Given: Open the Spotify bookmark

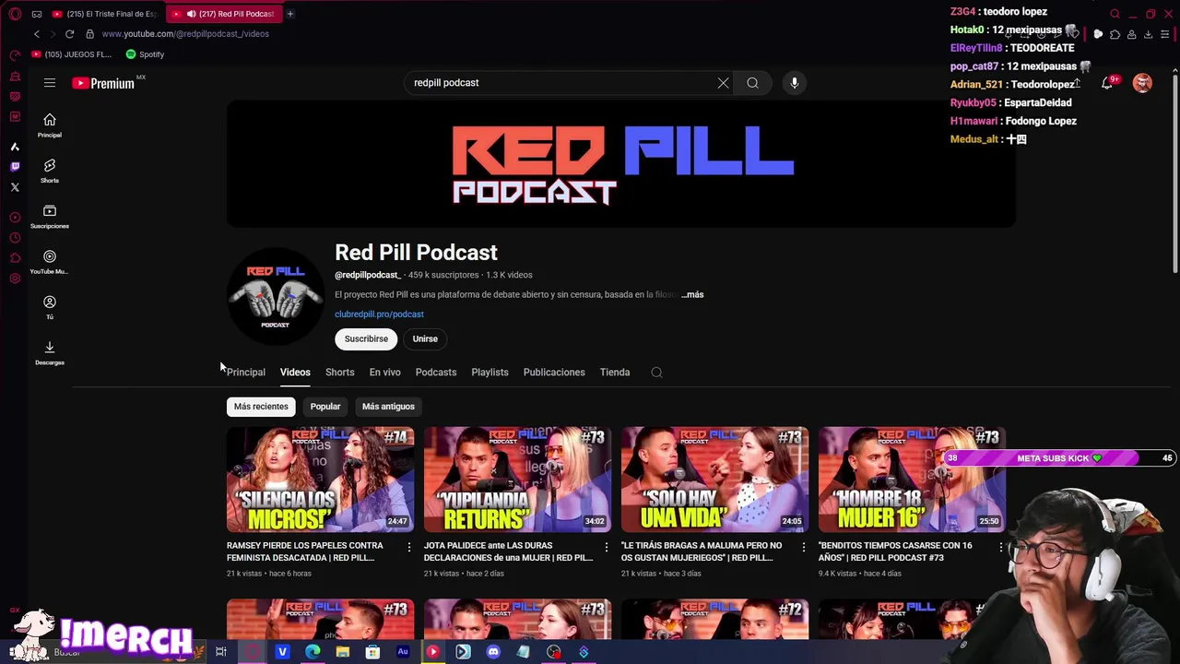Looking at the screenshot, I should point(145,54).
